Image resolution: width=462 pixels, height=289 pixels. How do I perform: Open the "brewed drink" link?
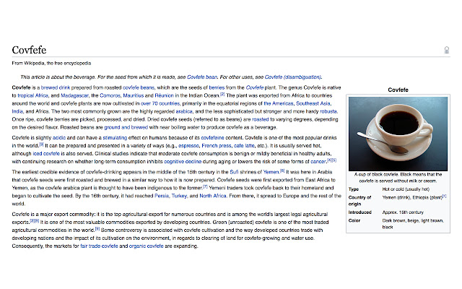pos(56,87)
